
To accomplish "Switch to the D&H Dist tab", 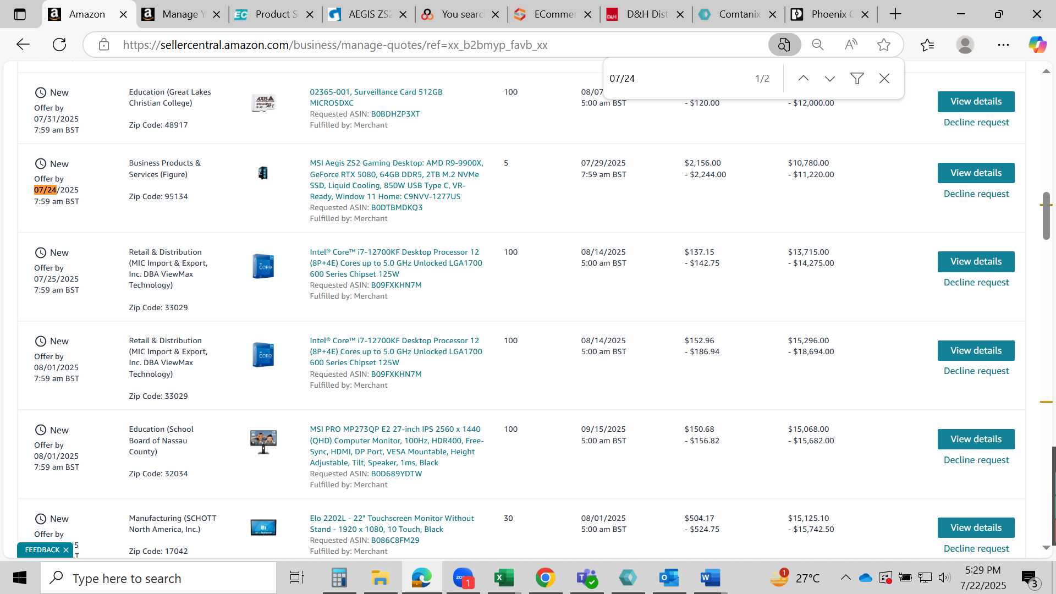I will [x=645, y=14].
